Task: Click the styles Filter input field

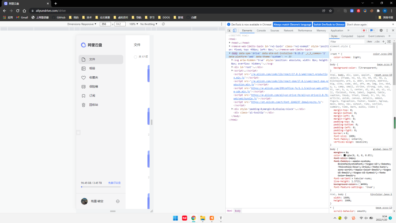Action: pyautogui.click(x=347, y=42)
